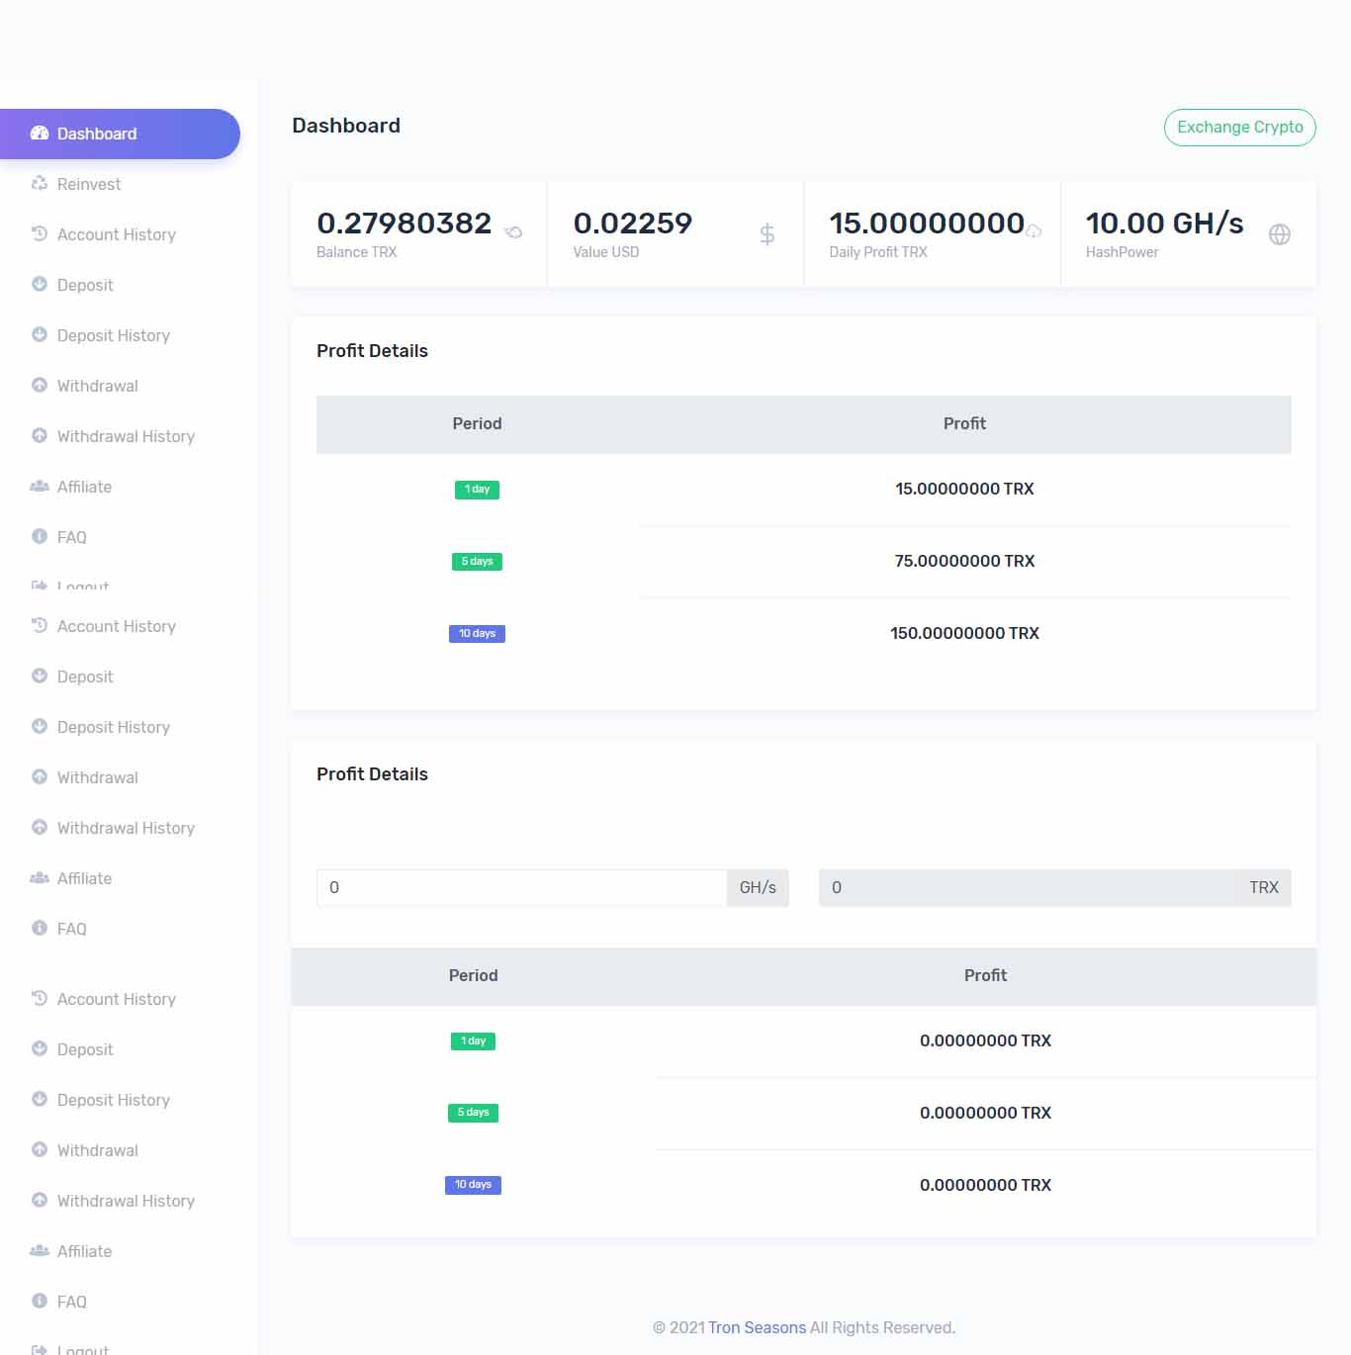Click the history icon directly below Reinvest icon
The image size is (1351, 1355).
tap(40, 233)
